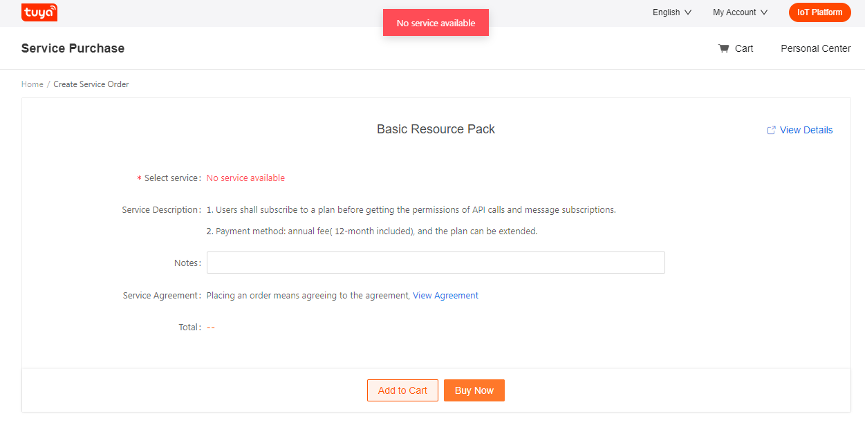Open the View Details link
This screenshot has height=427, width=865.
pos(806,130)
